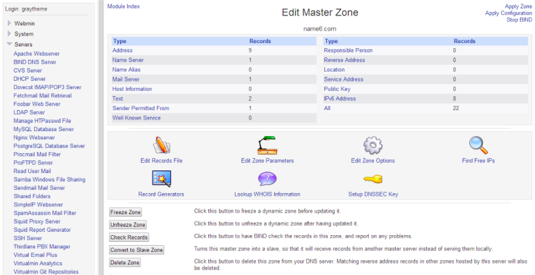Open SpamAssassin Mail Filter module
This screenshot has height=275, width=535.
point(45,213)
